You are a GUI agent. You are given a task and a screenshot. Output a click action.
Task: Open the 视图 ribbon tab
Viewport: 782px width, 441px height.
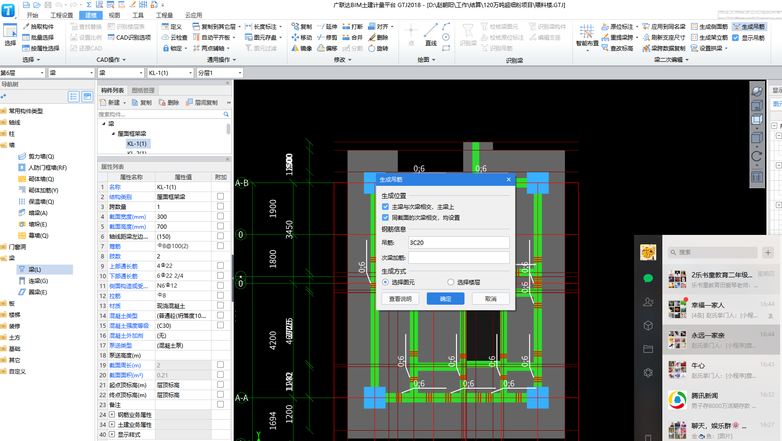[114, 15]
